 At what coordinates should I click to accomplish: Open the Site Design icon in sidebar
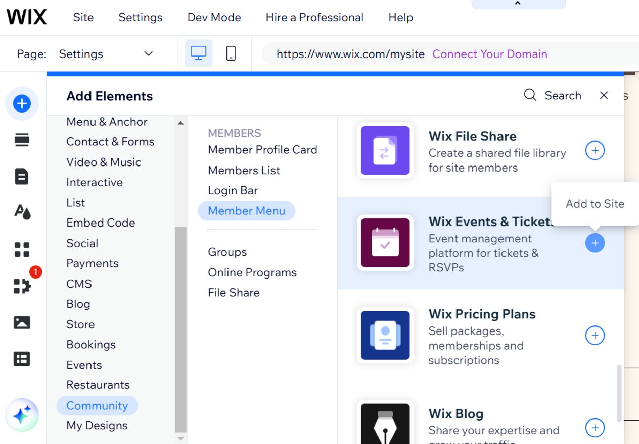(22, 212)
